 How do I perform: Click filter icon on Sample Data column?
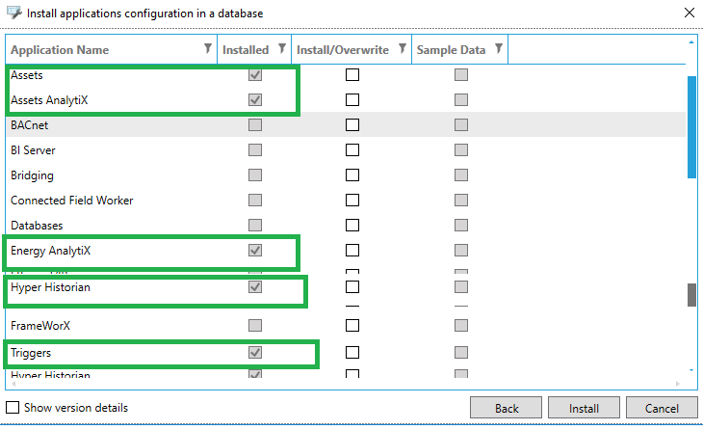tap(498, 49)
